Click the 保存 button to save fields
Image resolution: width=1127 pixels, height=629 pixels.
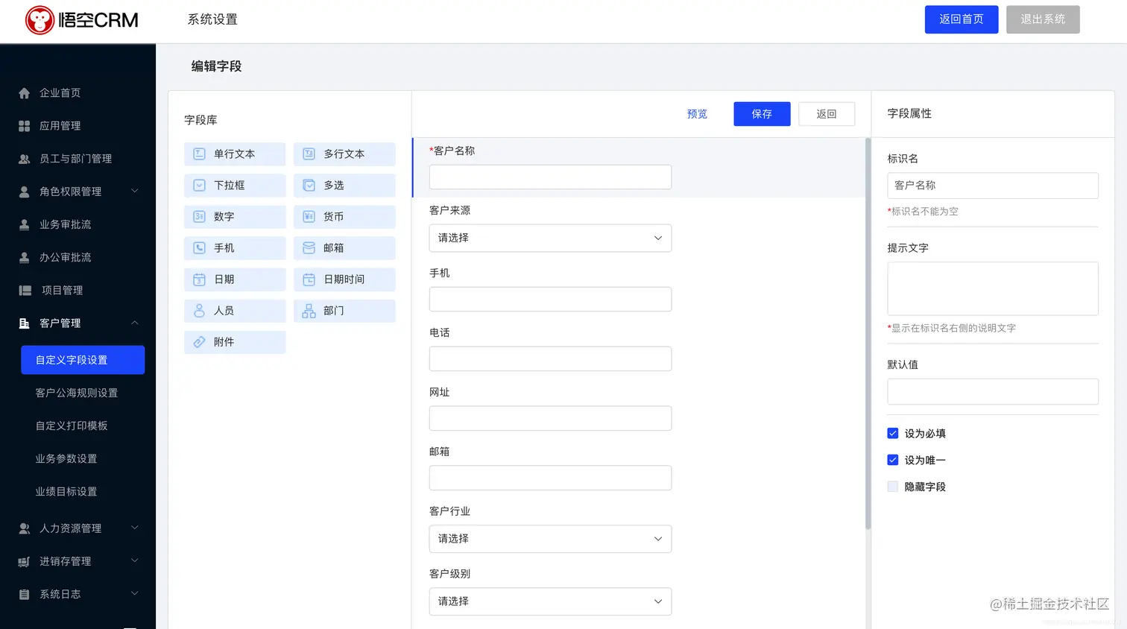(761, 114)
